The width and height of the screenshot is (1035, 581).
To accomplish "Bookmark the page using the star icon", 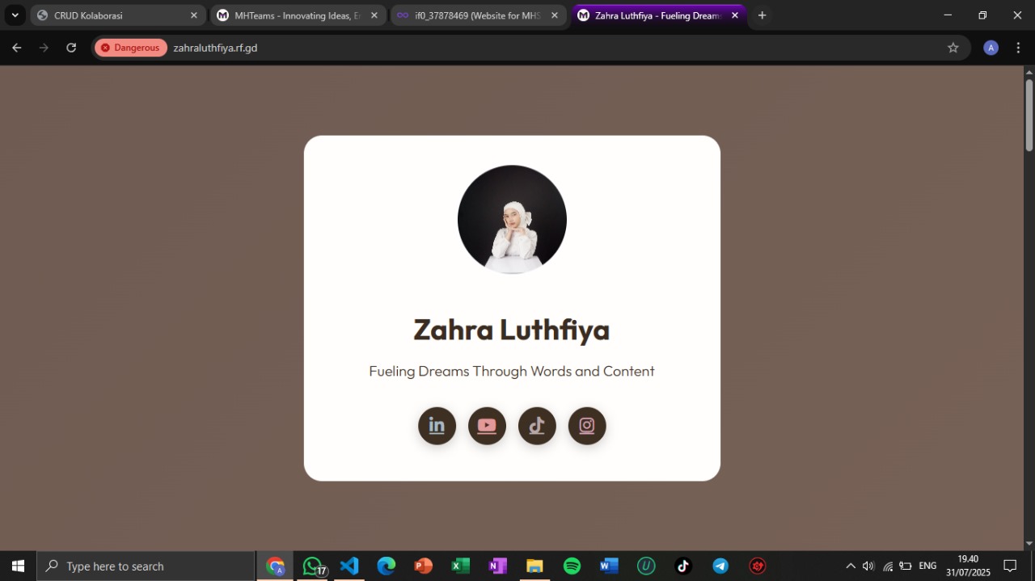I will coord(953,48).
